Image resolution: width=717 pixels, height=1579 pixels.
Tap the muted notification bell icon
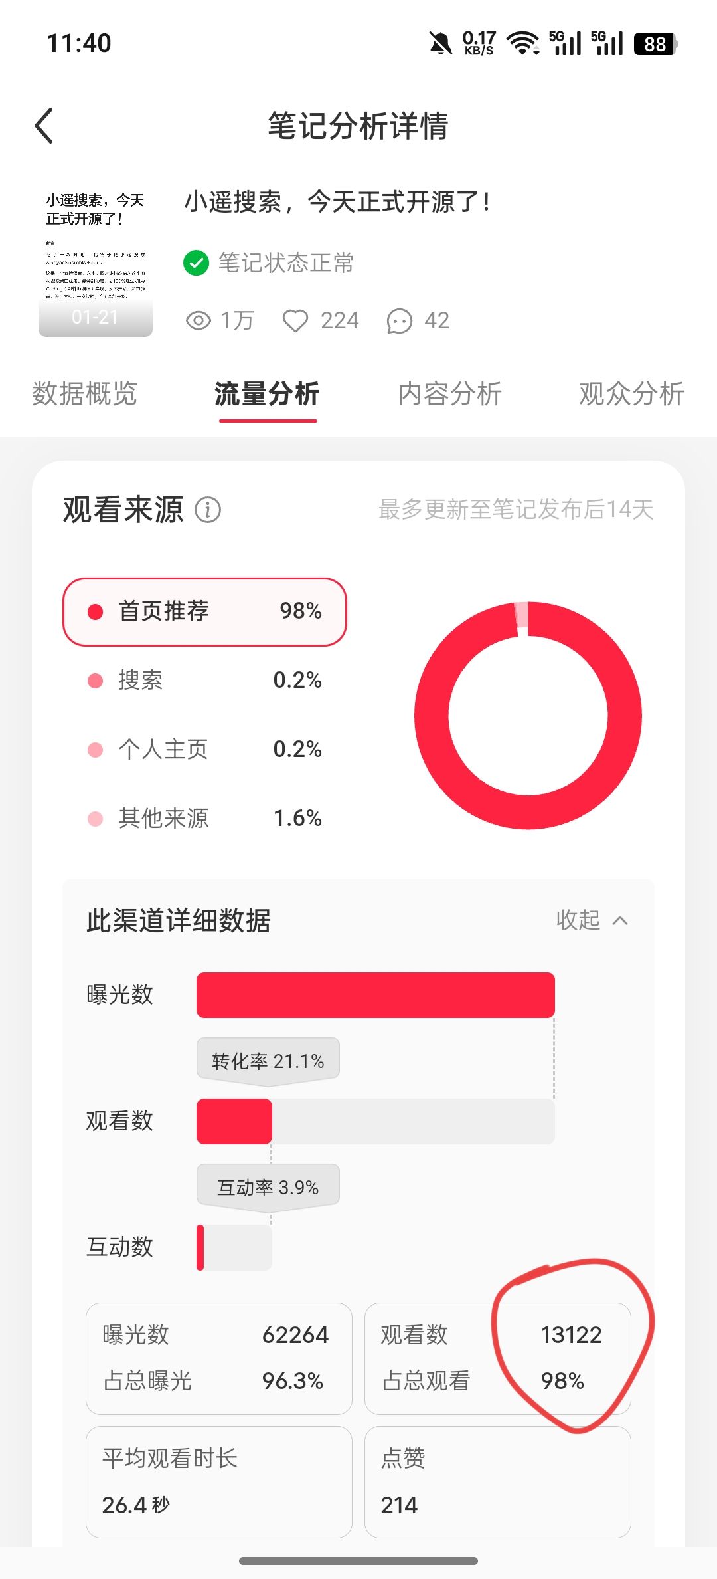(x=439, y=44)
